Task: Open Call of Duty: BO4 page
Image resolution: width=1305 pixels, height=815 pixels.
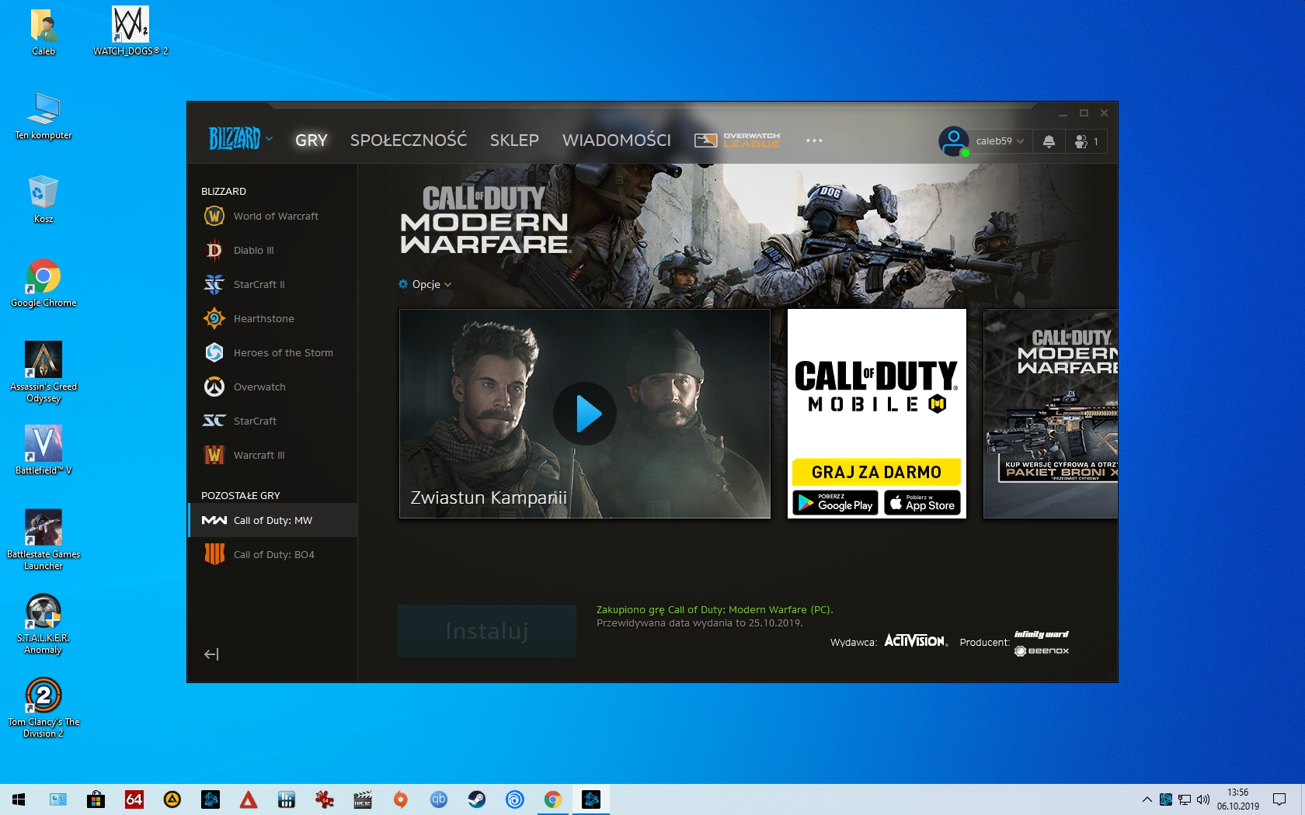Action: tap(272, 554)
